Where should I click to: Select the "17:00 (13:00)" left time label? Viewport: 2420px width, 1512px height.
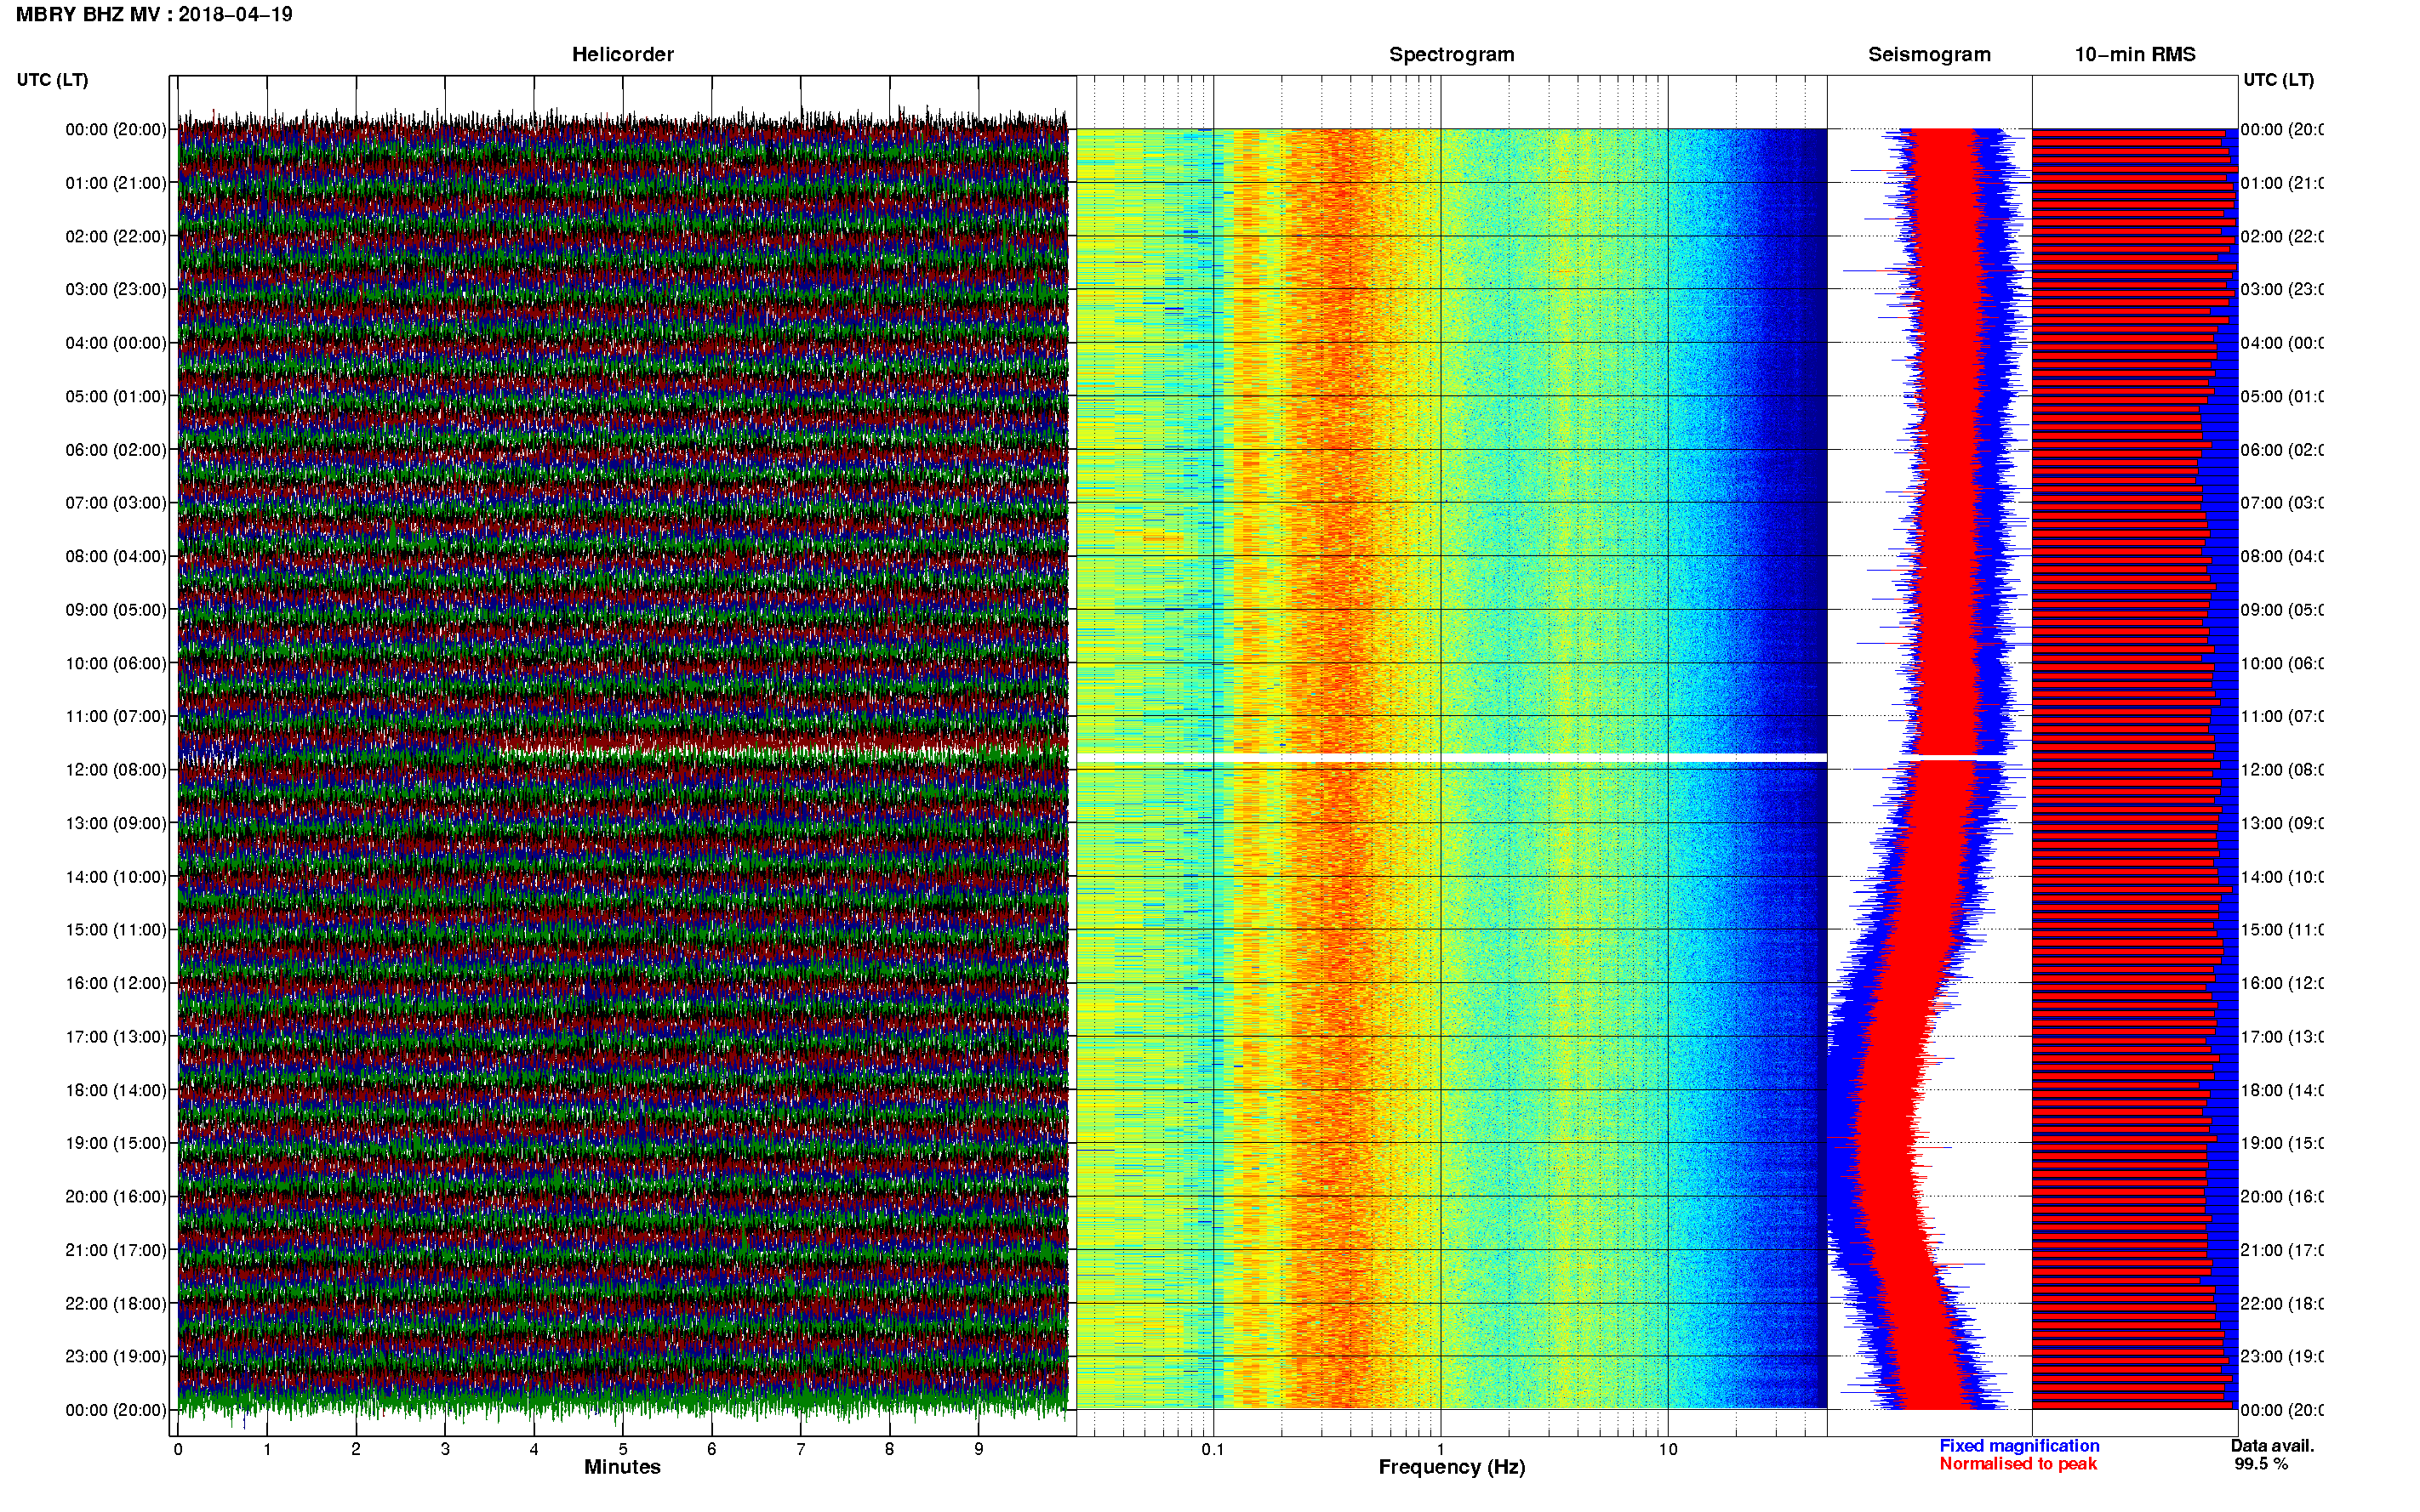[x=116, y=1036]
